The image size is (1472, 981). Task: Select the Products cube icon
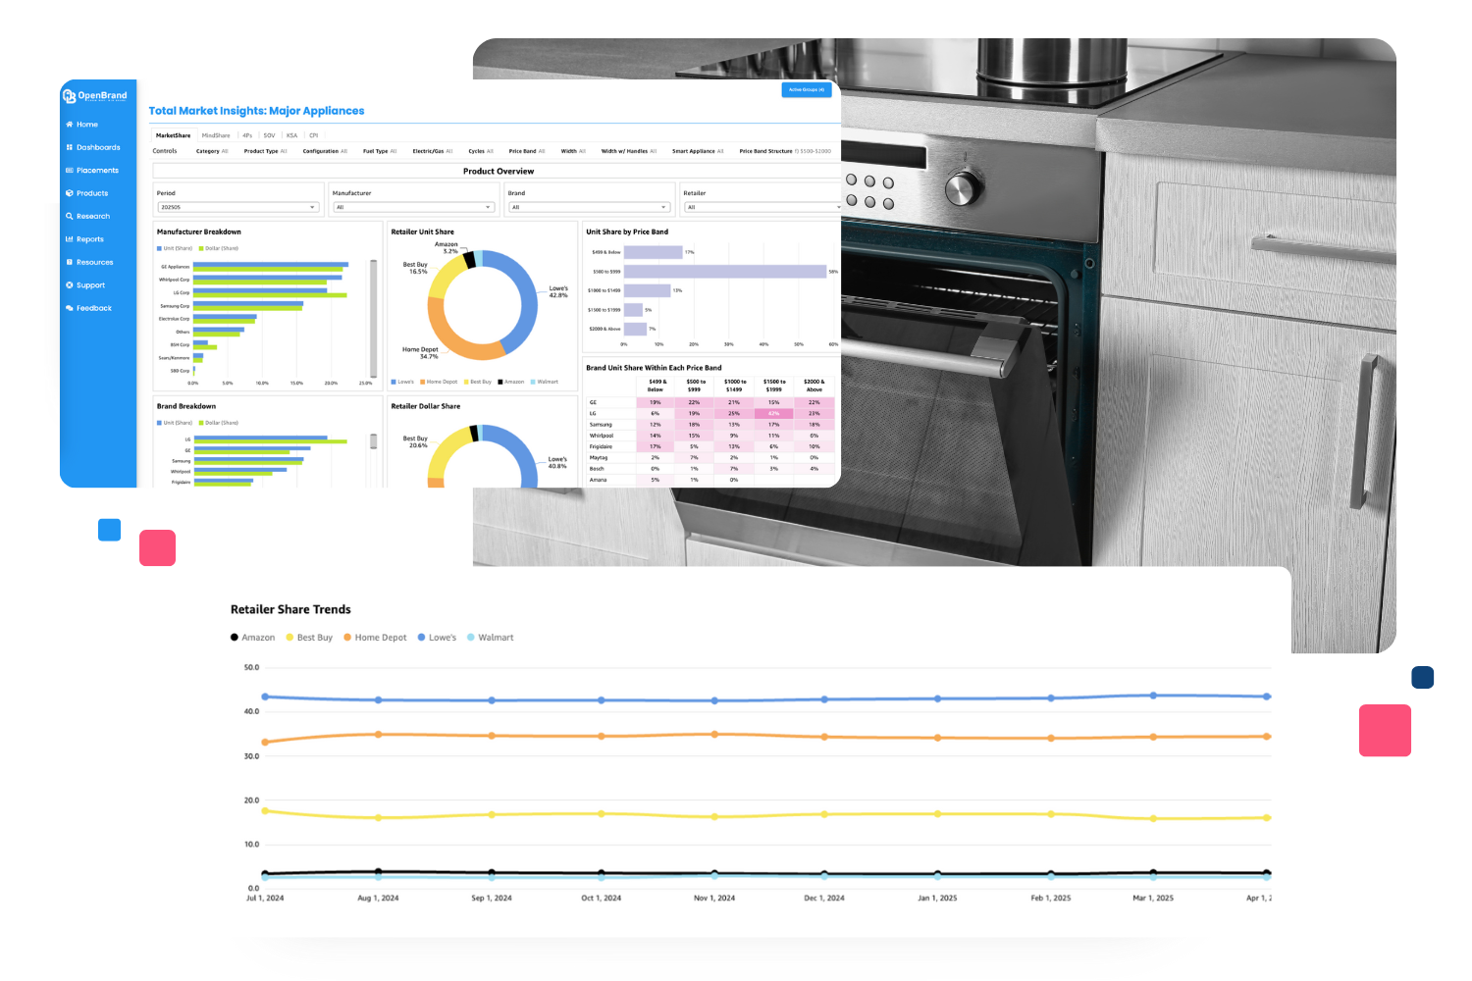(x=70, y=193)
